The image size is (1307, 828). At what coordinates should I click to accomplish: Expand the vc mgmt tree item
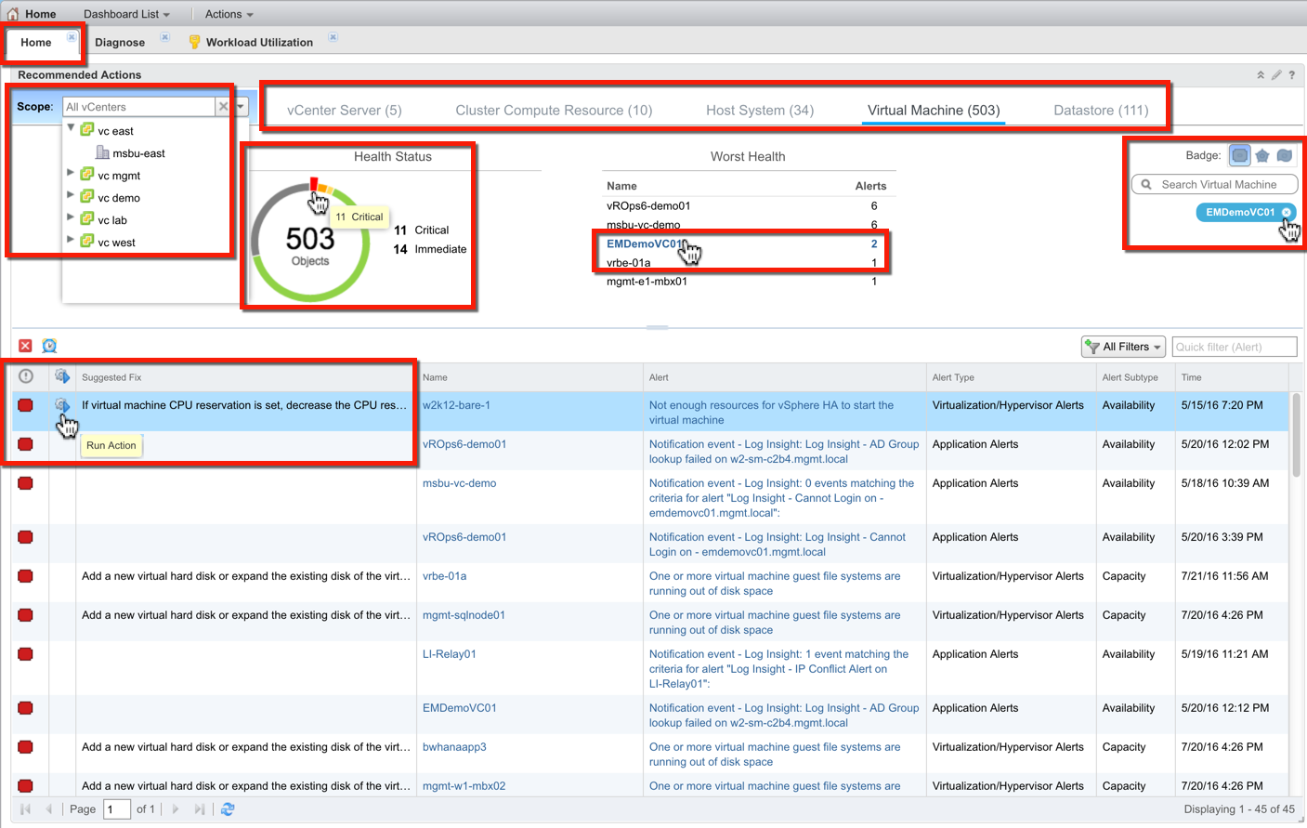[70, 175]
